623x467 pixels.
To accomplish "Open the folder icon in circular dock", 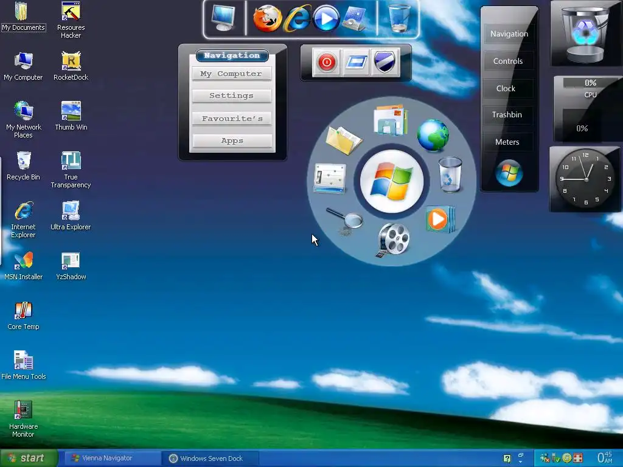I will pos(344,140).
